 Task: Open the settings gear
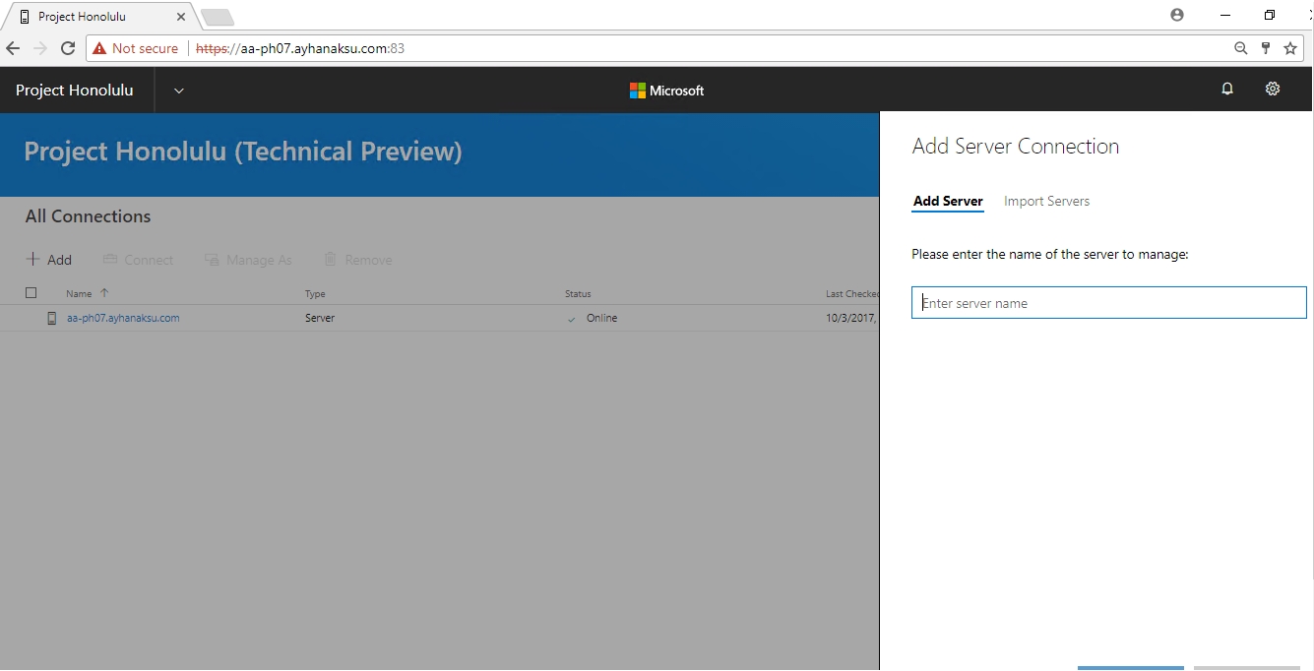[1272, 90]
